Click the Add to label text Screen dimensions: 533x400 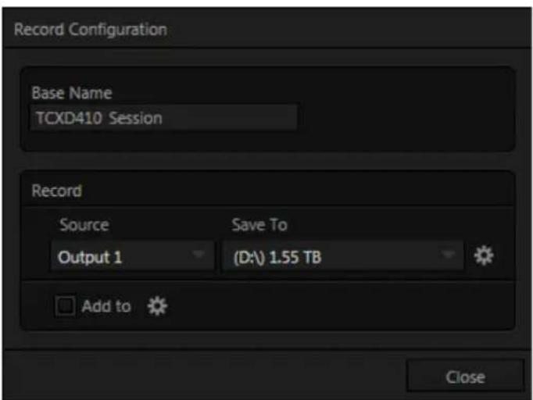tap(106, 306)
